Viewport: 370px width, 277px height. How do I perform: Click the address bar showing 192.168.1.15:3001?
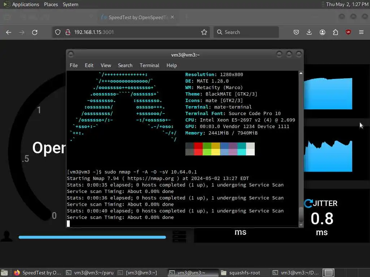131,32
